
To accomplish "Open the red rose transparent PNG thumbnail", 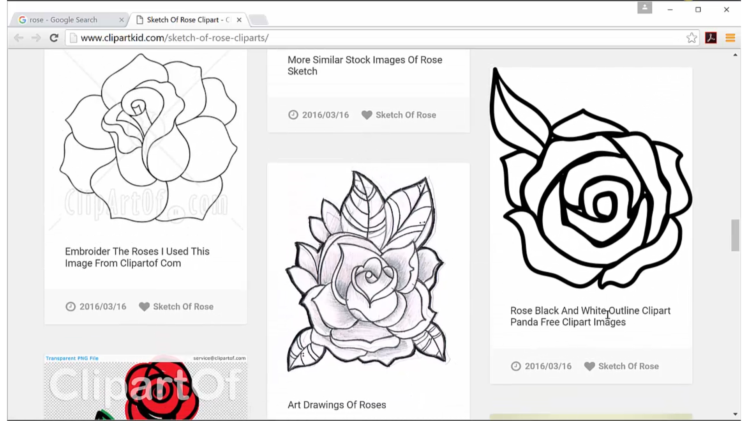I will (145, 387).
